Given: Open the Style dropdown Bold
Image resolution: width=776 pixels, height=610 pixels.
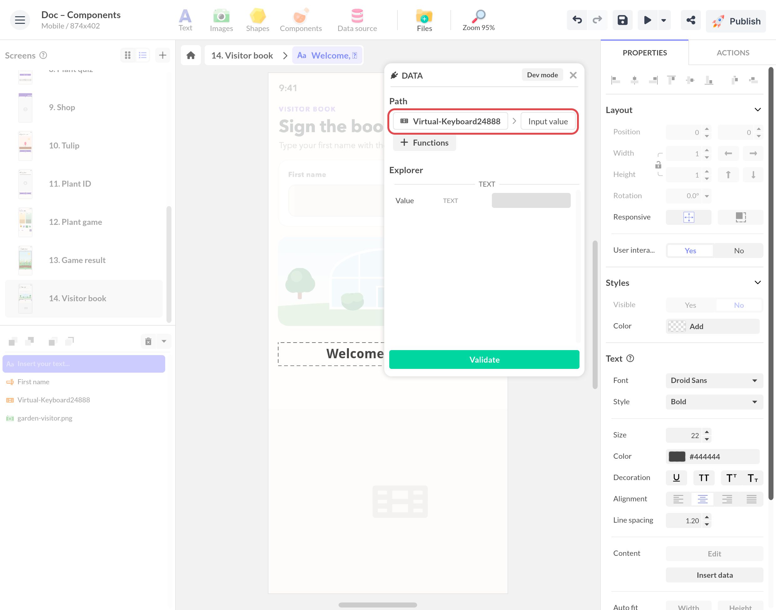Looking at the screenshot, I should [714, 402].
